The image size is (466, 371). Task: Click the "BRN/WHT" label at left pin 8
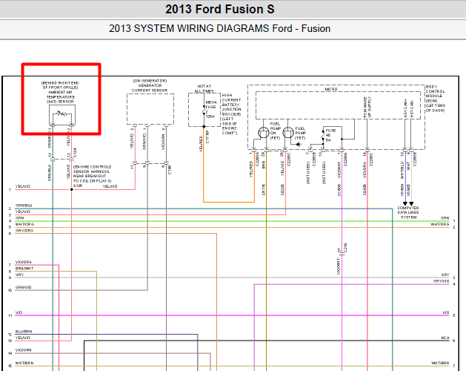pyautogui.click(x=24, y=269)
